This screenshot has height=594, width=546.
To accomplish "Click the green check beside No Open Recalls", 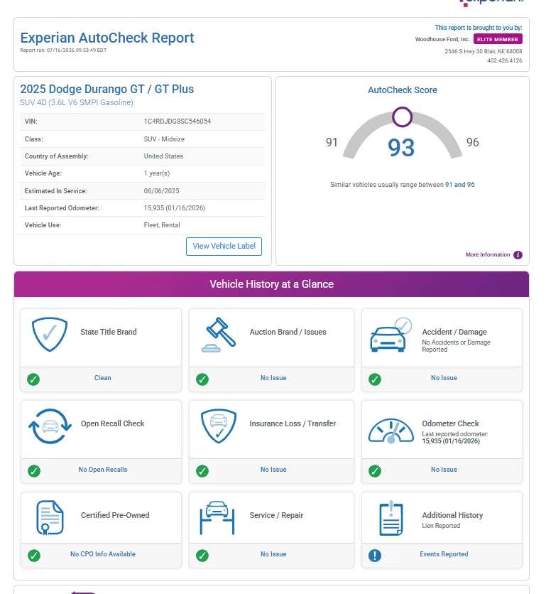I will [34, 471].
